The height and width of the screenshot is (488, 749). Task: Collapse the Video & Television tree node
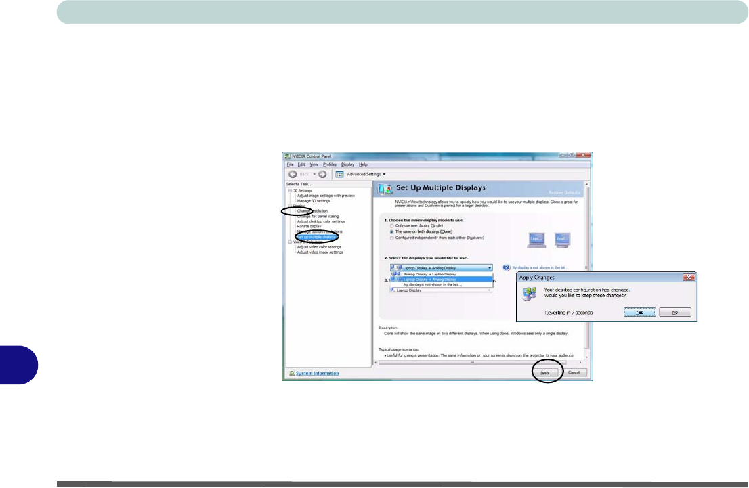click(289, 242)
